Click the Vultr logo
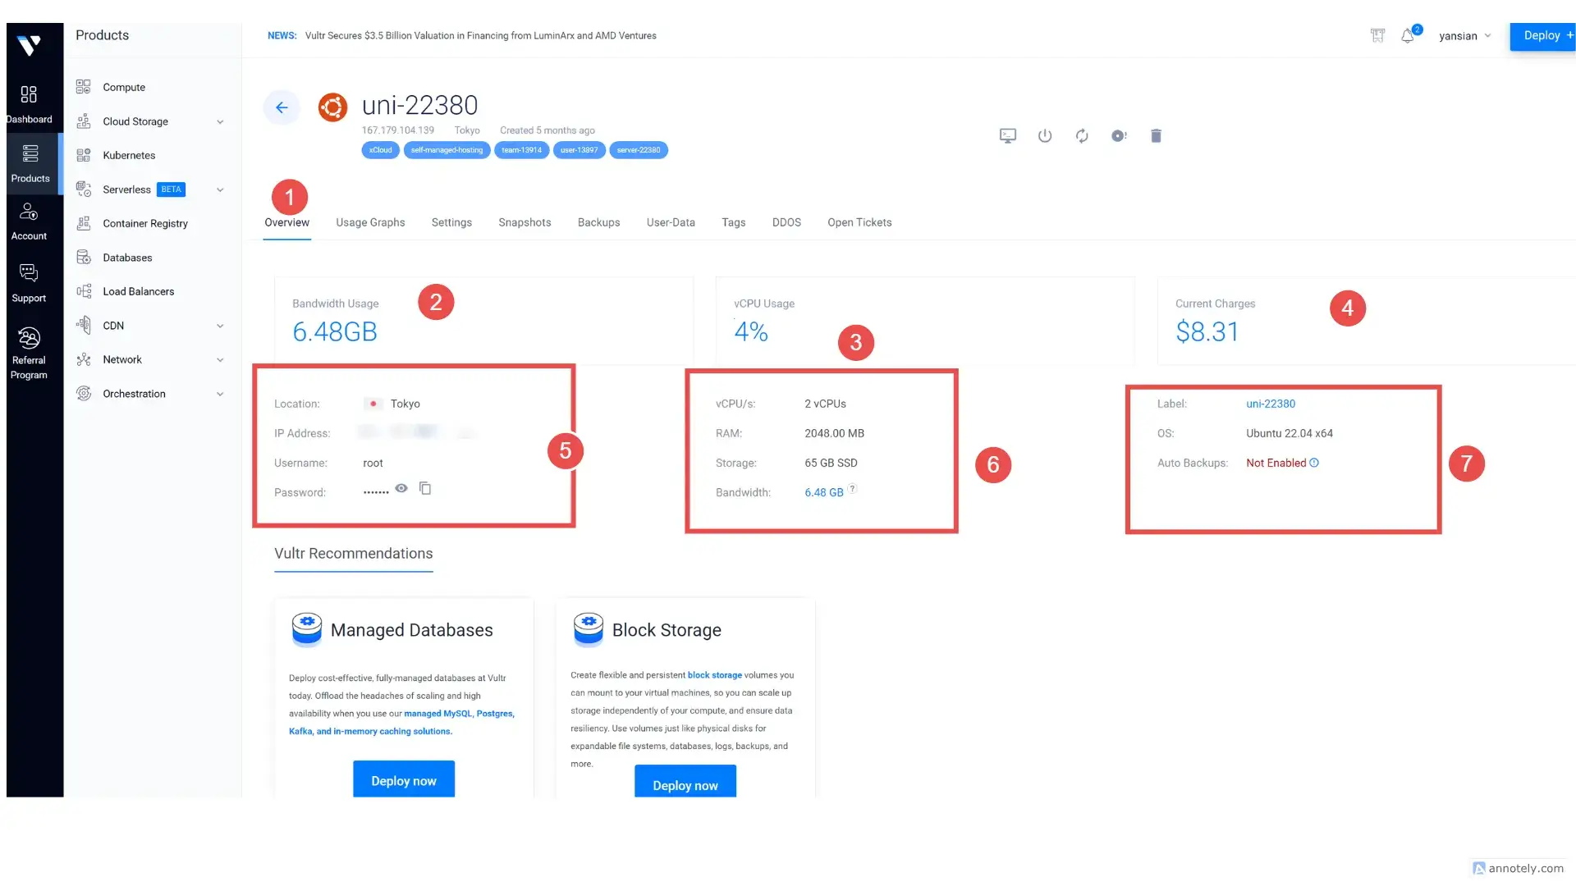Image resolution: width=1576 pixels, height=886 pixels. [x=30, y=45]
